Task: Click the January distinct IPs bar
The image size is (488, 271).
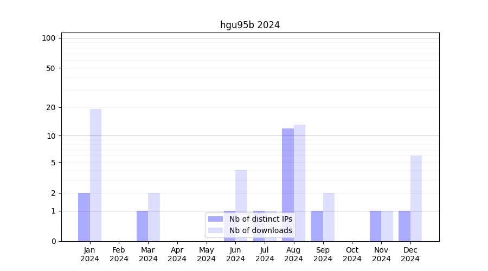Action: click(x=84, y=217)
